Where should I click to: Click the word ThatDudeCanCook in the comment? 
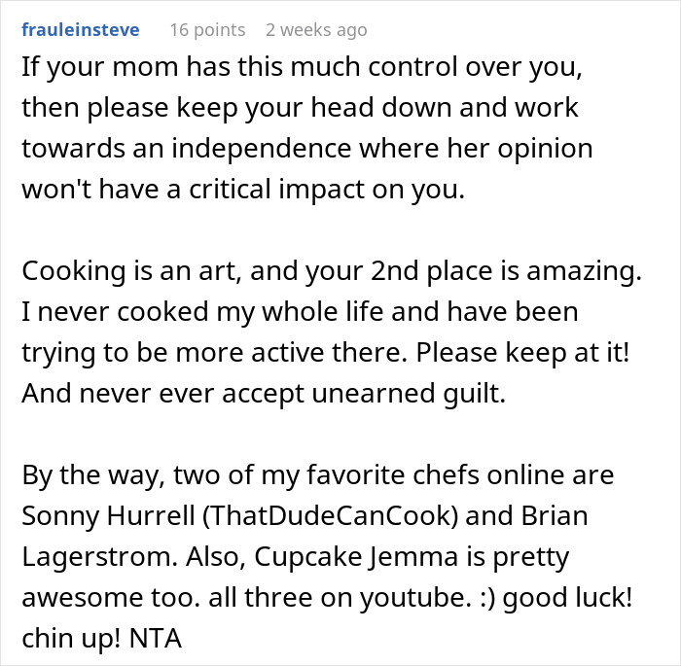click(331, 515)
